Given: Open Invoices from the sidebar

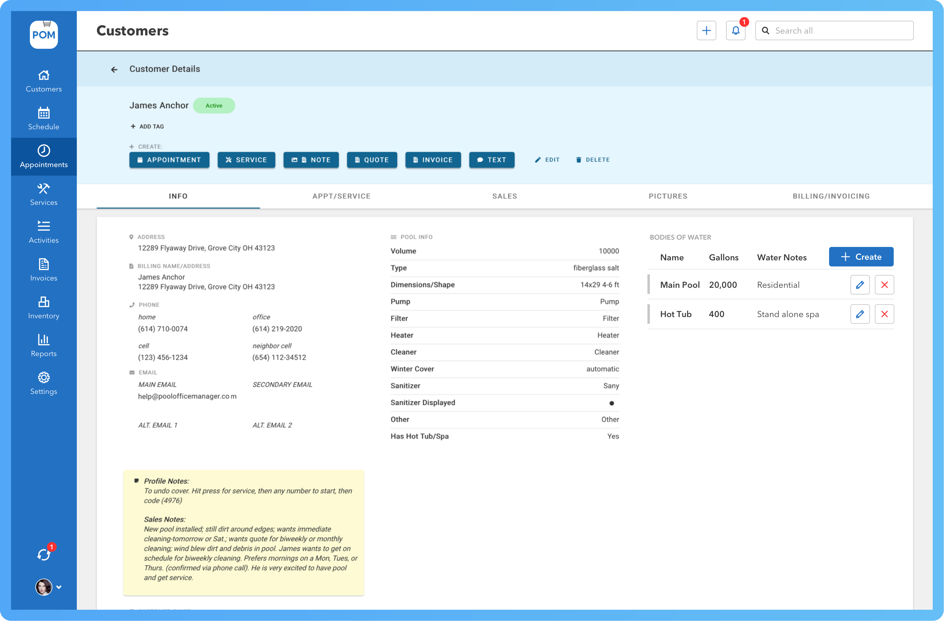Looking at the screenshot, I should point(44,269).
